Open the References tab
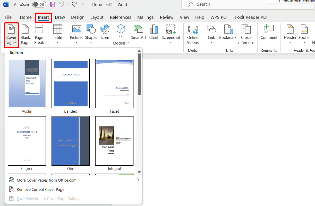 (120, 17)
